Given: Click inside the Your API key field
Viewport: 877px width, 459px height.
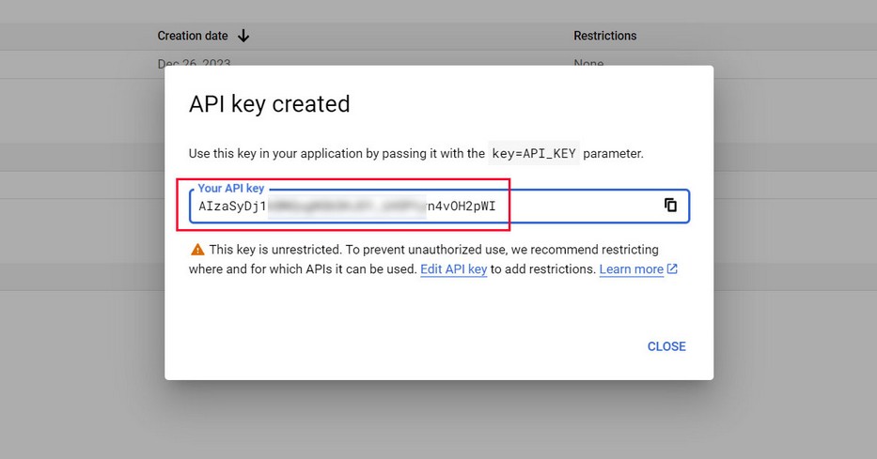Looking at the screenshot, I should 583,207.
